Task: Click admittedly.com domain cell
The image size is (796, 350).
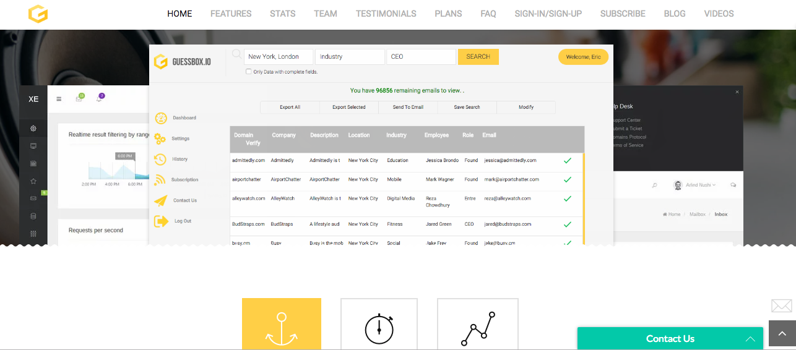Action: [x=249, y=160]
